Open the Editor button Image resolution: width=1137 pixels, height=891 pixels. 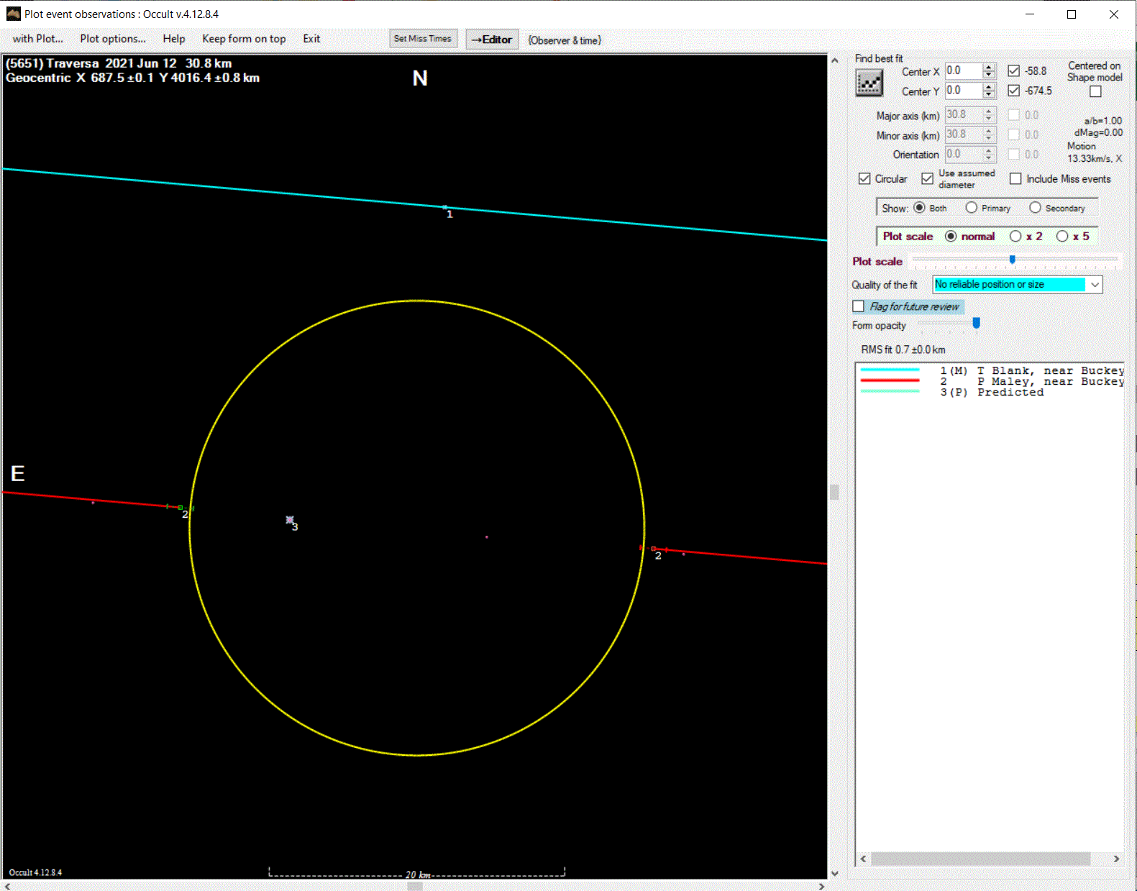(492, 40)
